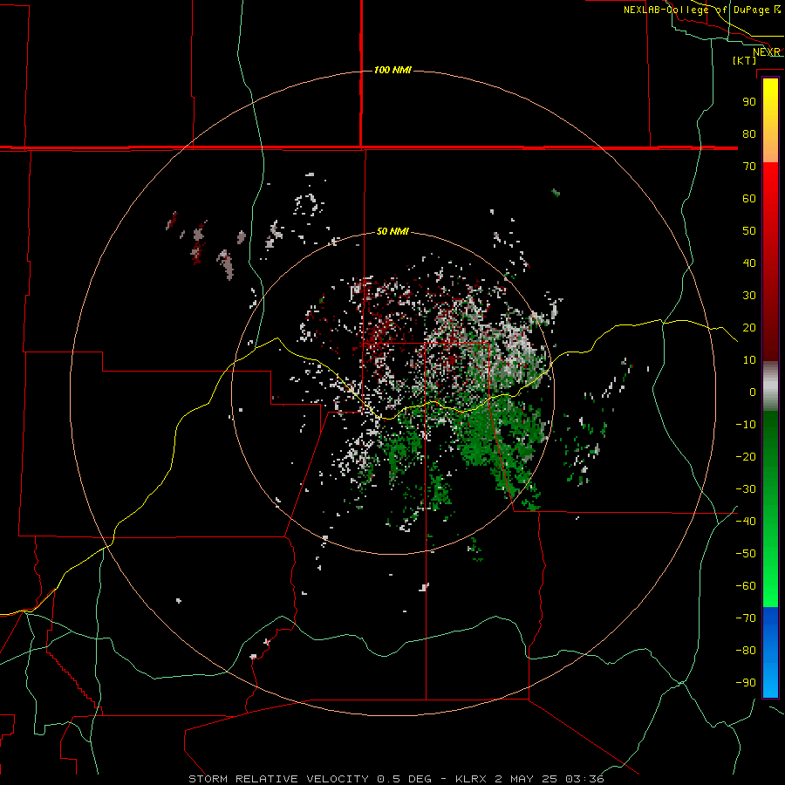This screenshot has width=785, height=785.
Task: Click the -30 value on velocity scale
Action: [746, 489]
